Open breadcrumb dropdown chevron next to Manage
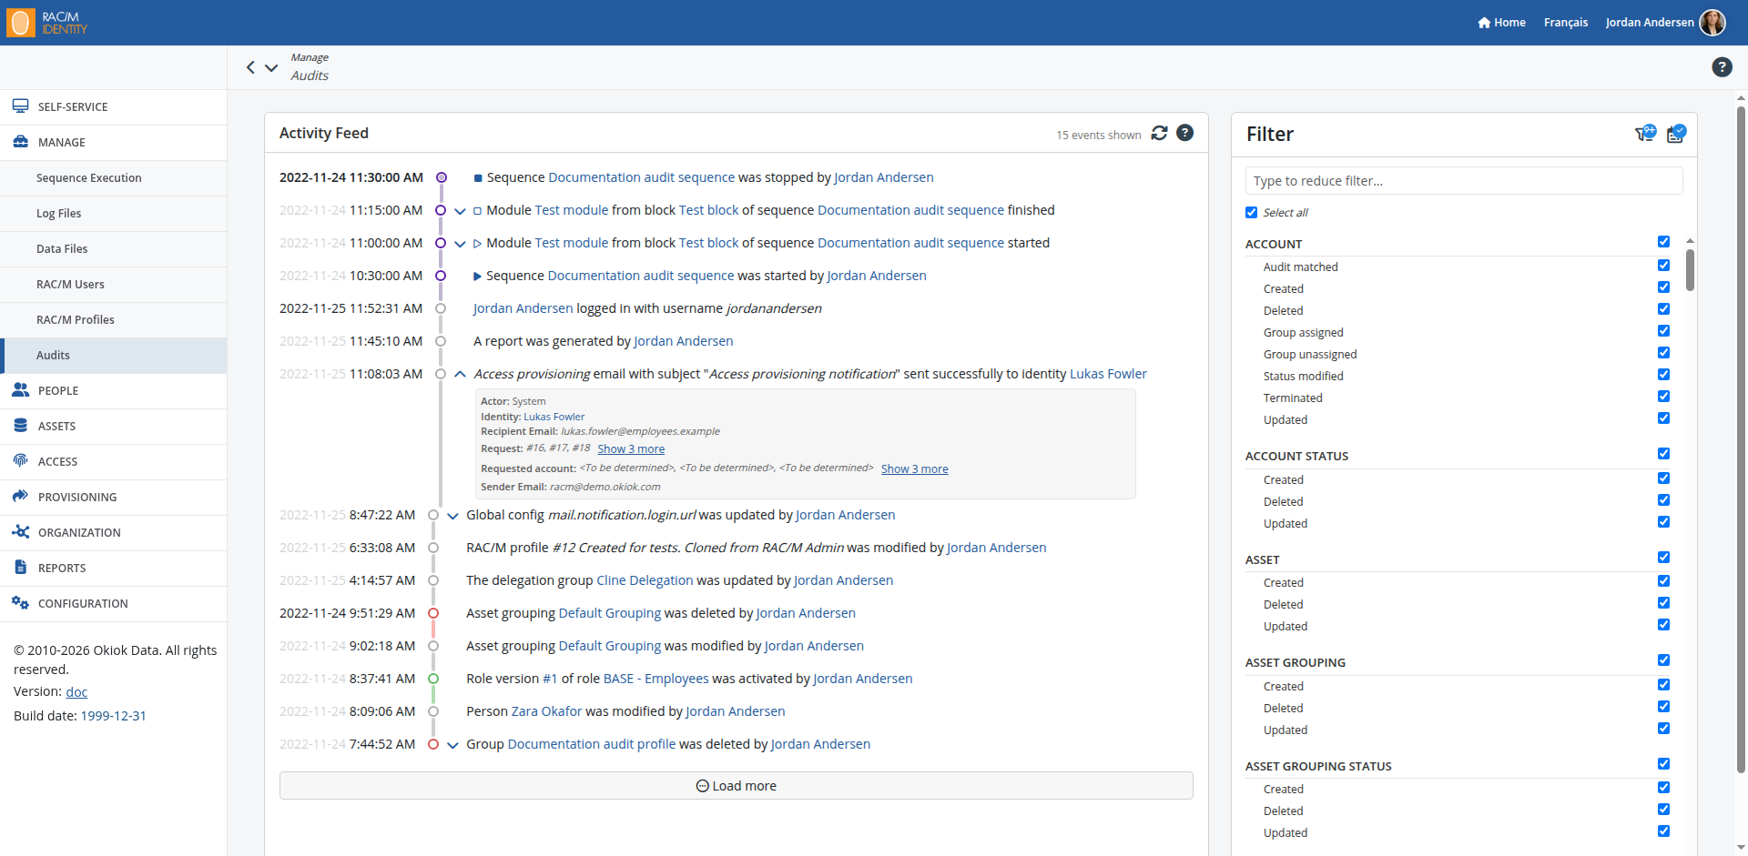Screen dimensions: 1748x856 [271, 67]
